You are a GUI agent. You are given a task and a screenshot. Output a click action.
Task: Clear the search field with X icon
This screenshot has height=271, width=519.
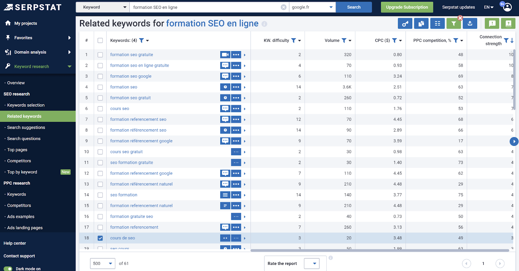click(284, 7)
